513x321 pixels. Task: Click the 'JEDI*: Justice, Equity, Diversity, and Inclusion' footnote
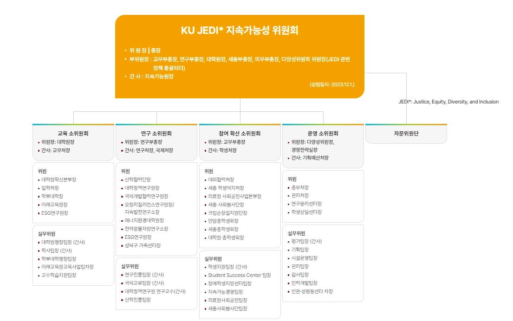pos(448,102)
